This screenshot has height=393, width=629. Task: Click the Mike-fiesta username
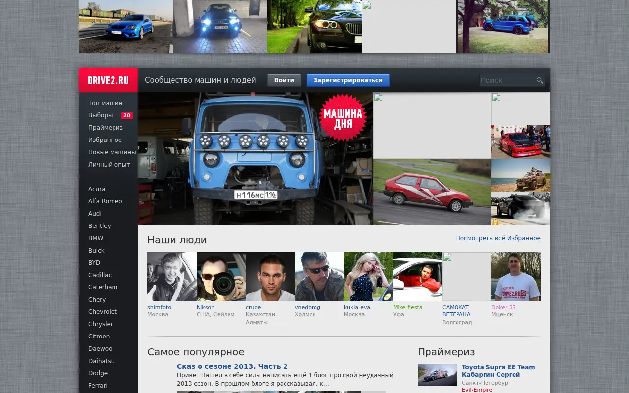408,307
